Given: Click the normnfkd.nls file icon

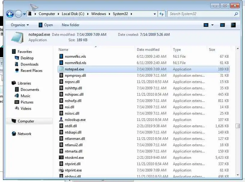Looking at the screenshot, I should coord(61,63).
